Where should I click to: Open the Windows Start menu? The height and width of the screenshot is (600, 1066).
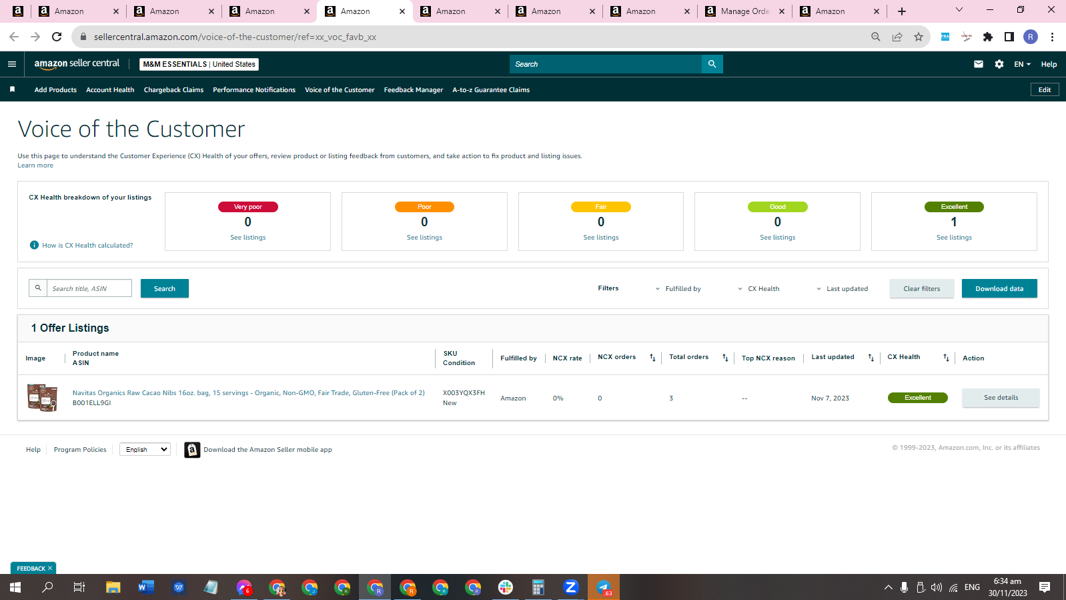(15, 587)
